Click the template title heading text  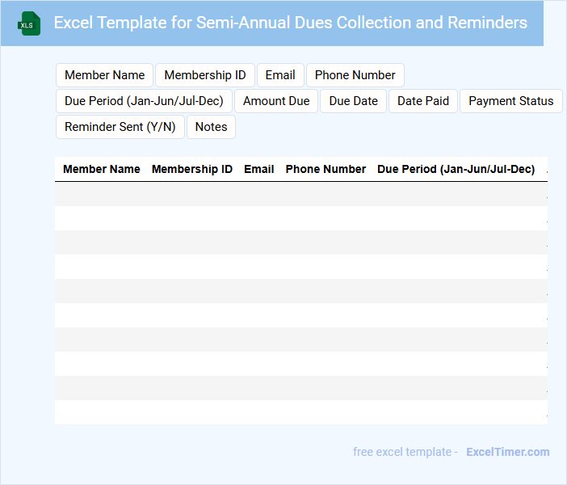(x=291, y=23)
